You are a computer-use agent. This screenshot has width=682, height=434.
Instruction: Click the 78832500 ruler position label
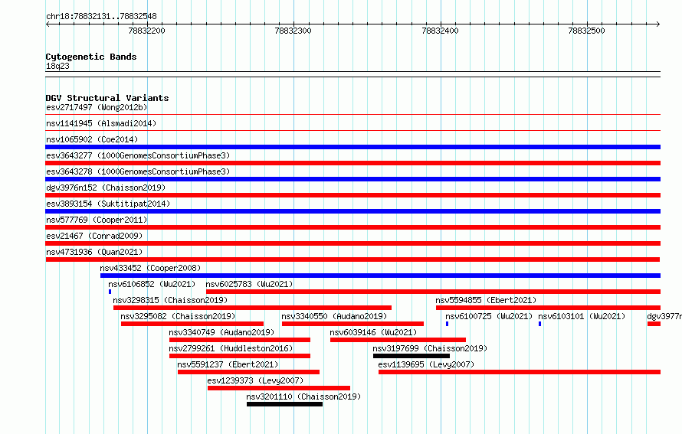[586, 31]
